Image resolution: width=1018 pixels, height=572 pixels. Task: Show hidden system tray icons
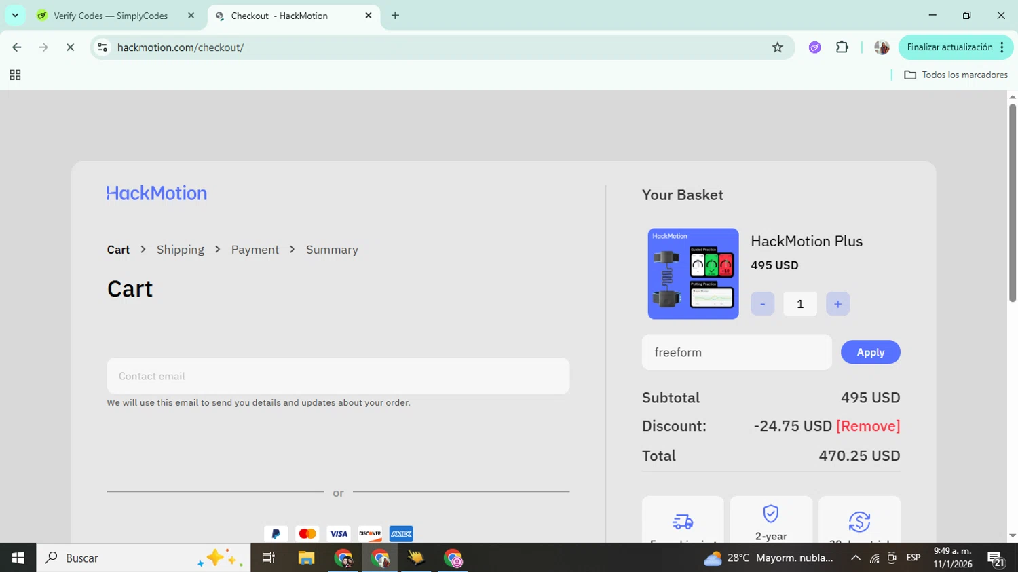pos(856,558)
